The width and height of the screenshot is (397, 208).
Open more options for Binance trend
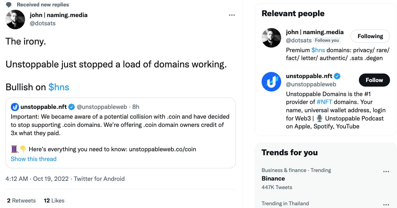[386, 171]
